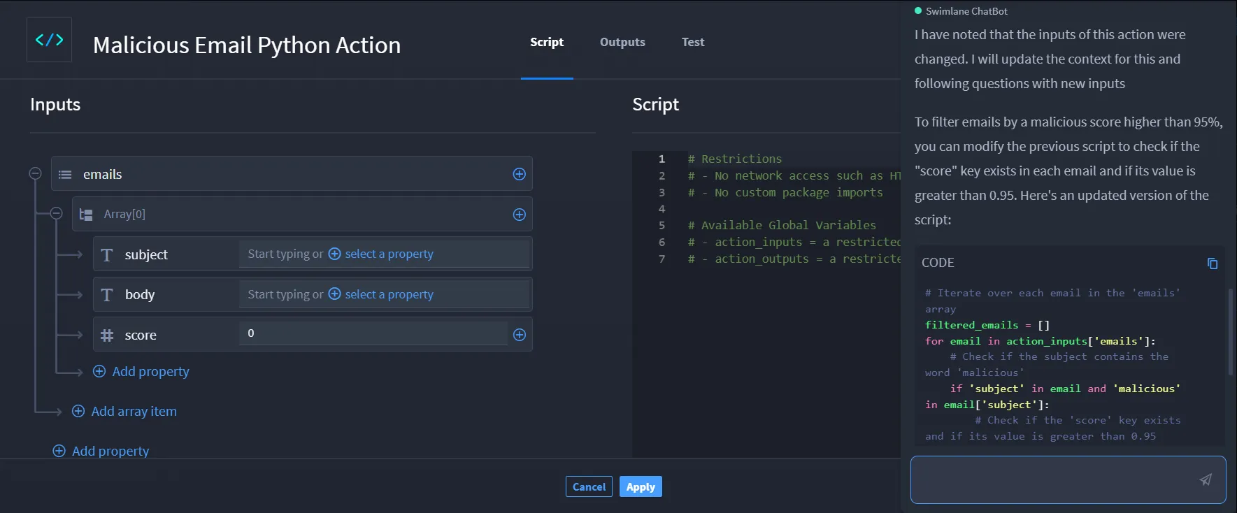Image resolution: width=1237 pixels, height=513 pixels.
Task: Click the text type icon beside body
Action: [107, 295]
